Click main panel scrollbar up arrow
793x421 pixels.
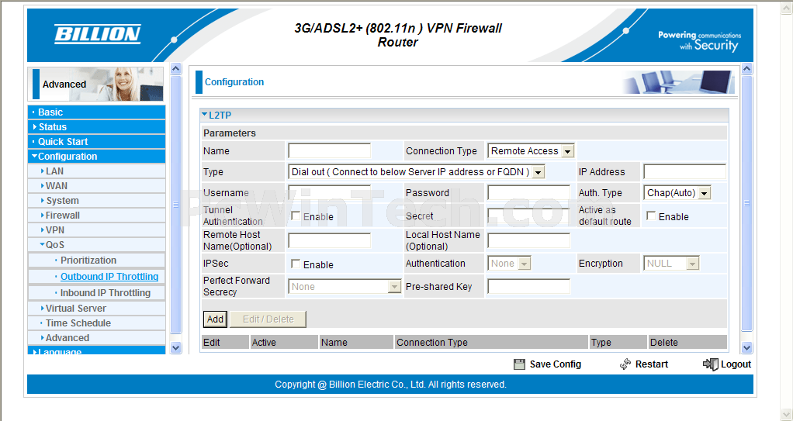click(x=747, y=69)
